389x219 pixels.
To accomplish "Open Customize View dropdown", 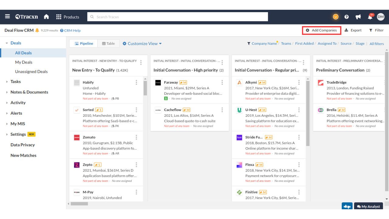I will (142, 43).
